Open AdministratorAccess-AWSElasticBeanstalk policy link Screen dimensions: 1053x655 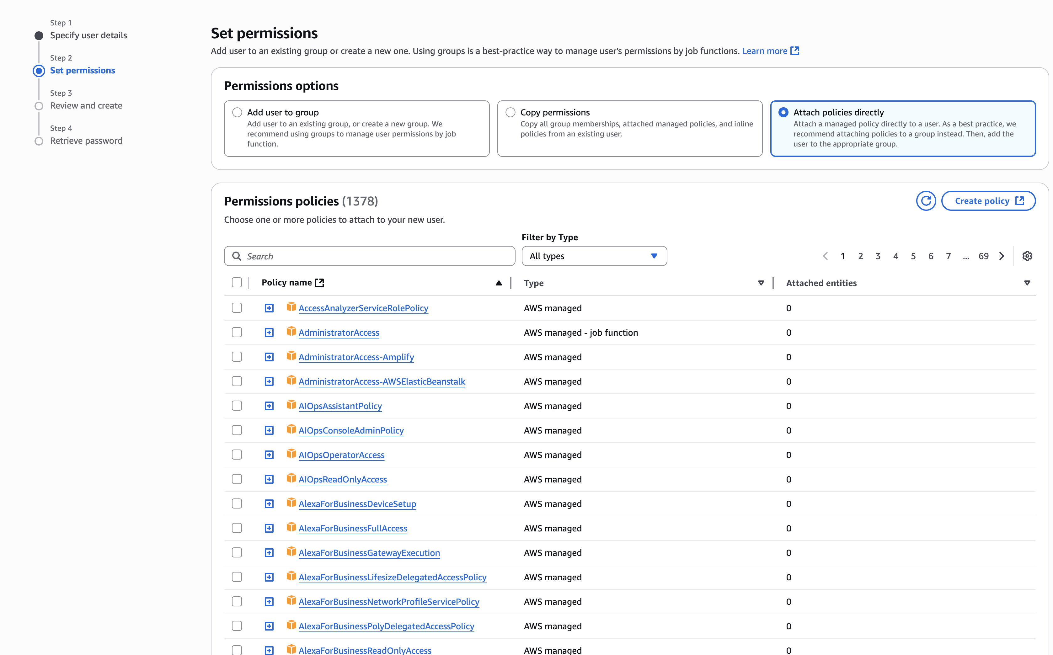click(x=382, y=382)
